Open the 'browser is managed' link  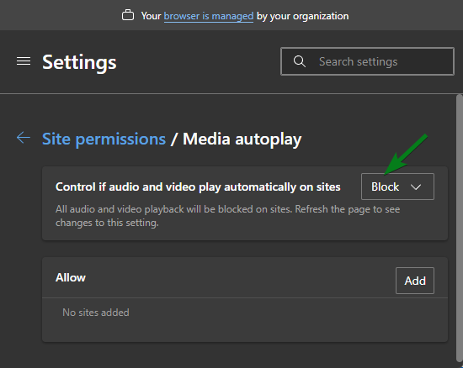point(209,16)
